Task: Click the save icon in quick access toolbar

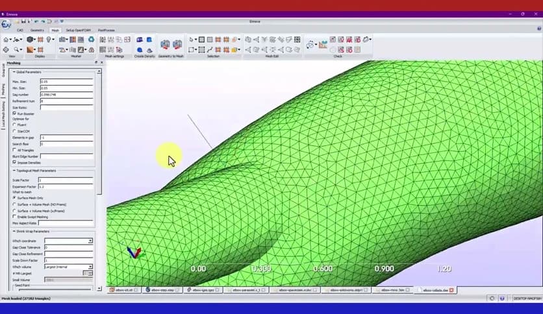Action: (x=23, y=21)
